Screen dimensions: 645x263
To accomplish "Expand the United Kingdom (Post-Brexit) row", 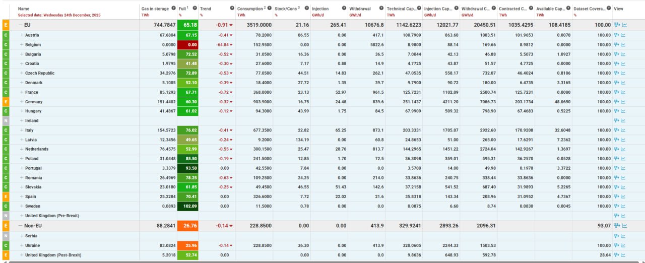I will (21, 255).
